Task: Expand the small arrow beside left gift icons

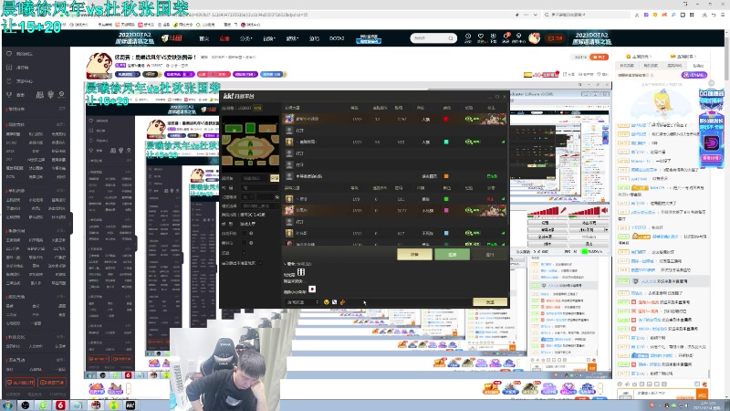Action: coord(129,387)
